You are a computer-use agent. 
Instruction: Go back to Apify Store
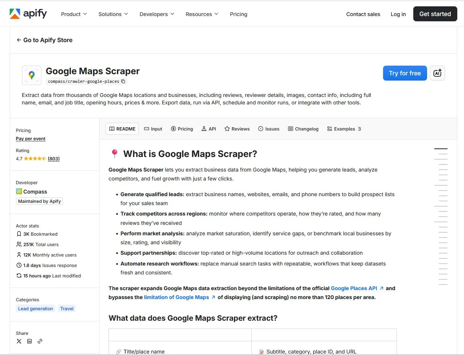click(x=44, y=40)
